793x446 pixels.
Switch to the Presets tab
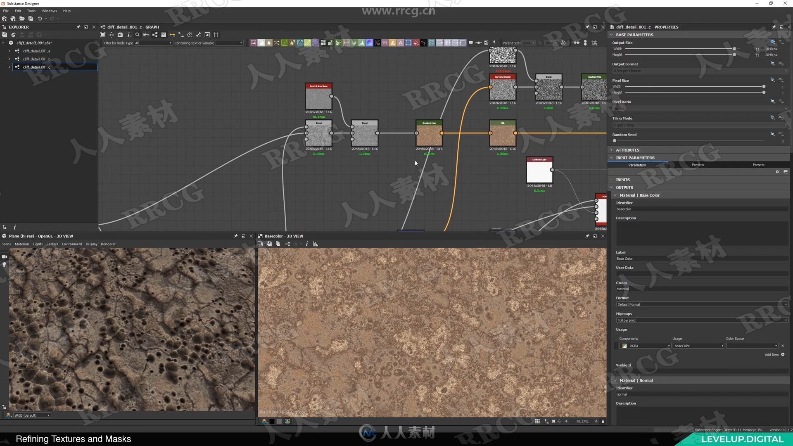coord(758,165)
